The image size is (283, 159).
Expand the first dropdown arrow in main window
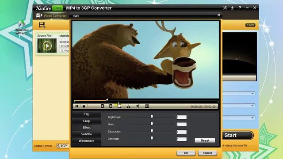(252, 94)
